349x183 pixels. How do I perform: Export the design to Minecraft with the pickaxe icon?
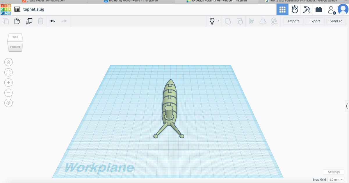click(306, 9)
